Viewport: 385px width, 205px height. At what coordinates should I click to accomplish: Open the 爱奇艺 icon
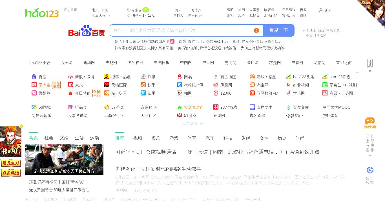(x=325, y=85)
